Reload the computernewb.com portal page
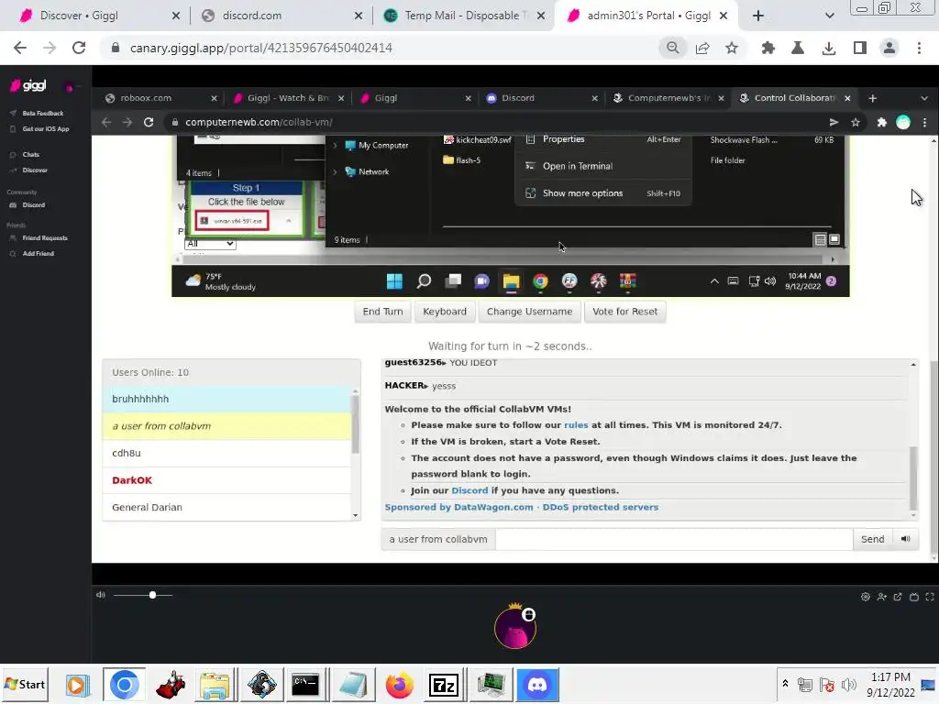 click(x=149, y=122)
